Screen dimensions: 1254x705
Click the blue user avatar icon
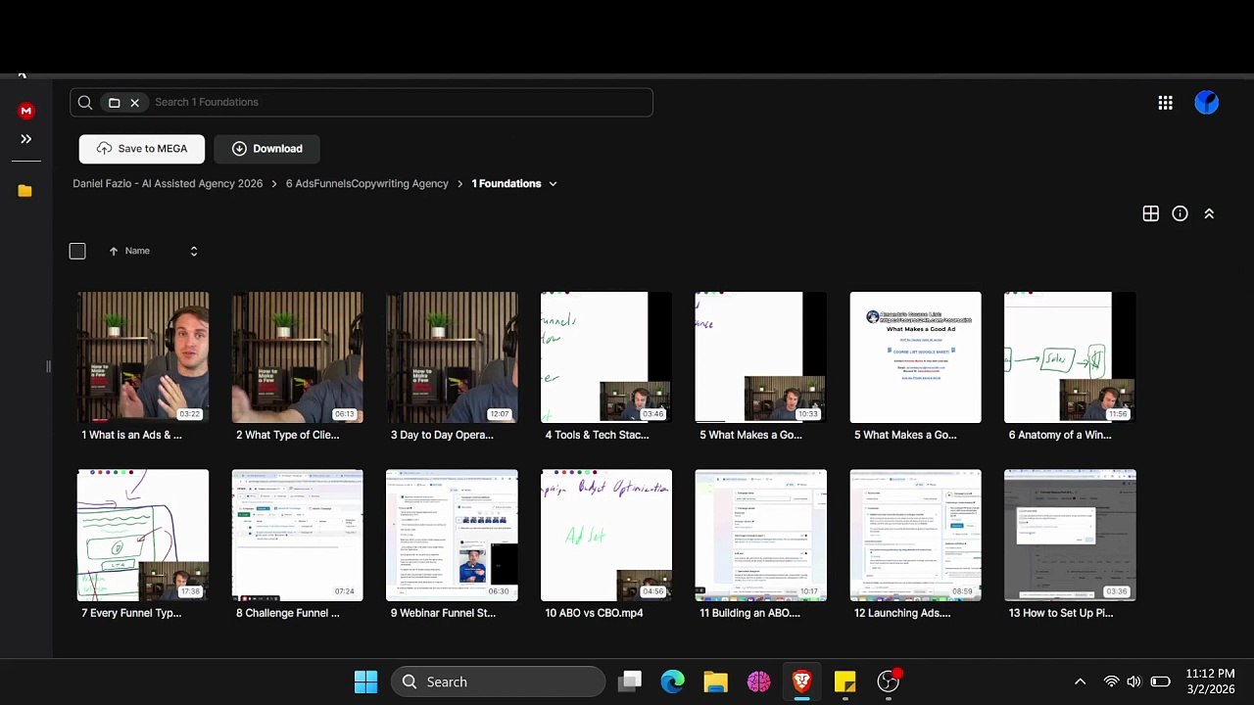click(1207, 102)
